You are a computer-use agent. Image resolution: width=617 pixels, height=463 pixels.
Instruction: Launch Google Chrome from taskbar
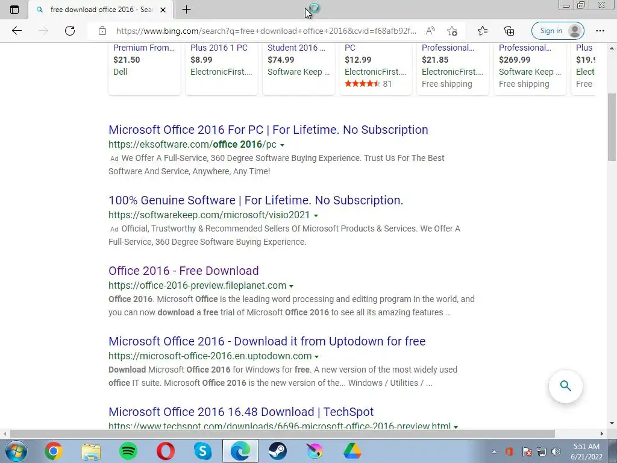(53, 451)
